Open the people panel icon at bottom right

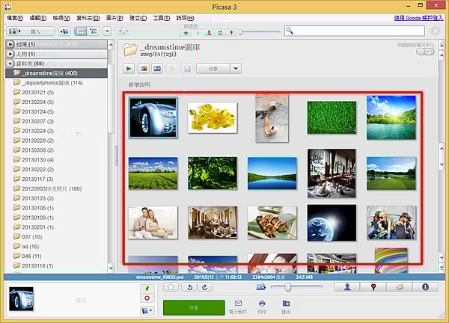click(347, 286)
